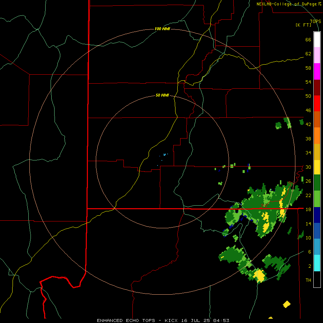Click the legend value 22
323x323 pixels.
tap(308, 195)
